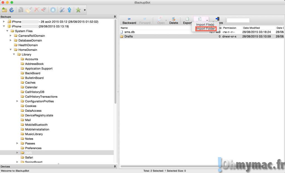This screenshot has height=173, width=285.
Task: Click the red X icon in main toolbar
Action: click(x=36, y=10)
